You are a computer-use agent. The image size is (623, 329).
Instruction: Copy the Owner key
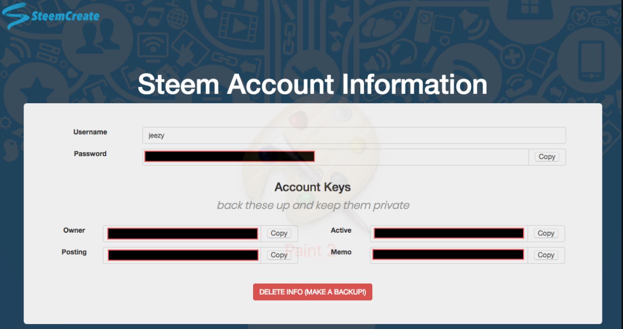(279, 233)
